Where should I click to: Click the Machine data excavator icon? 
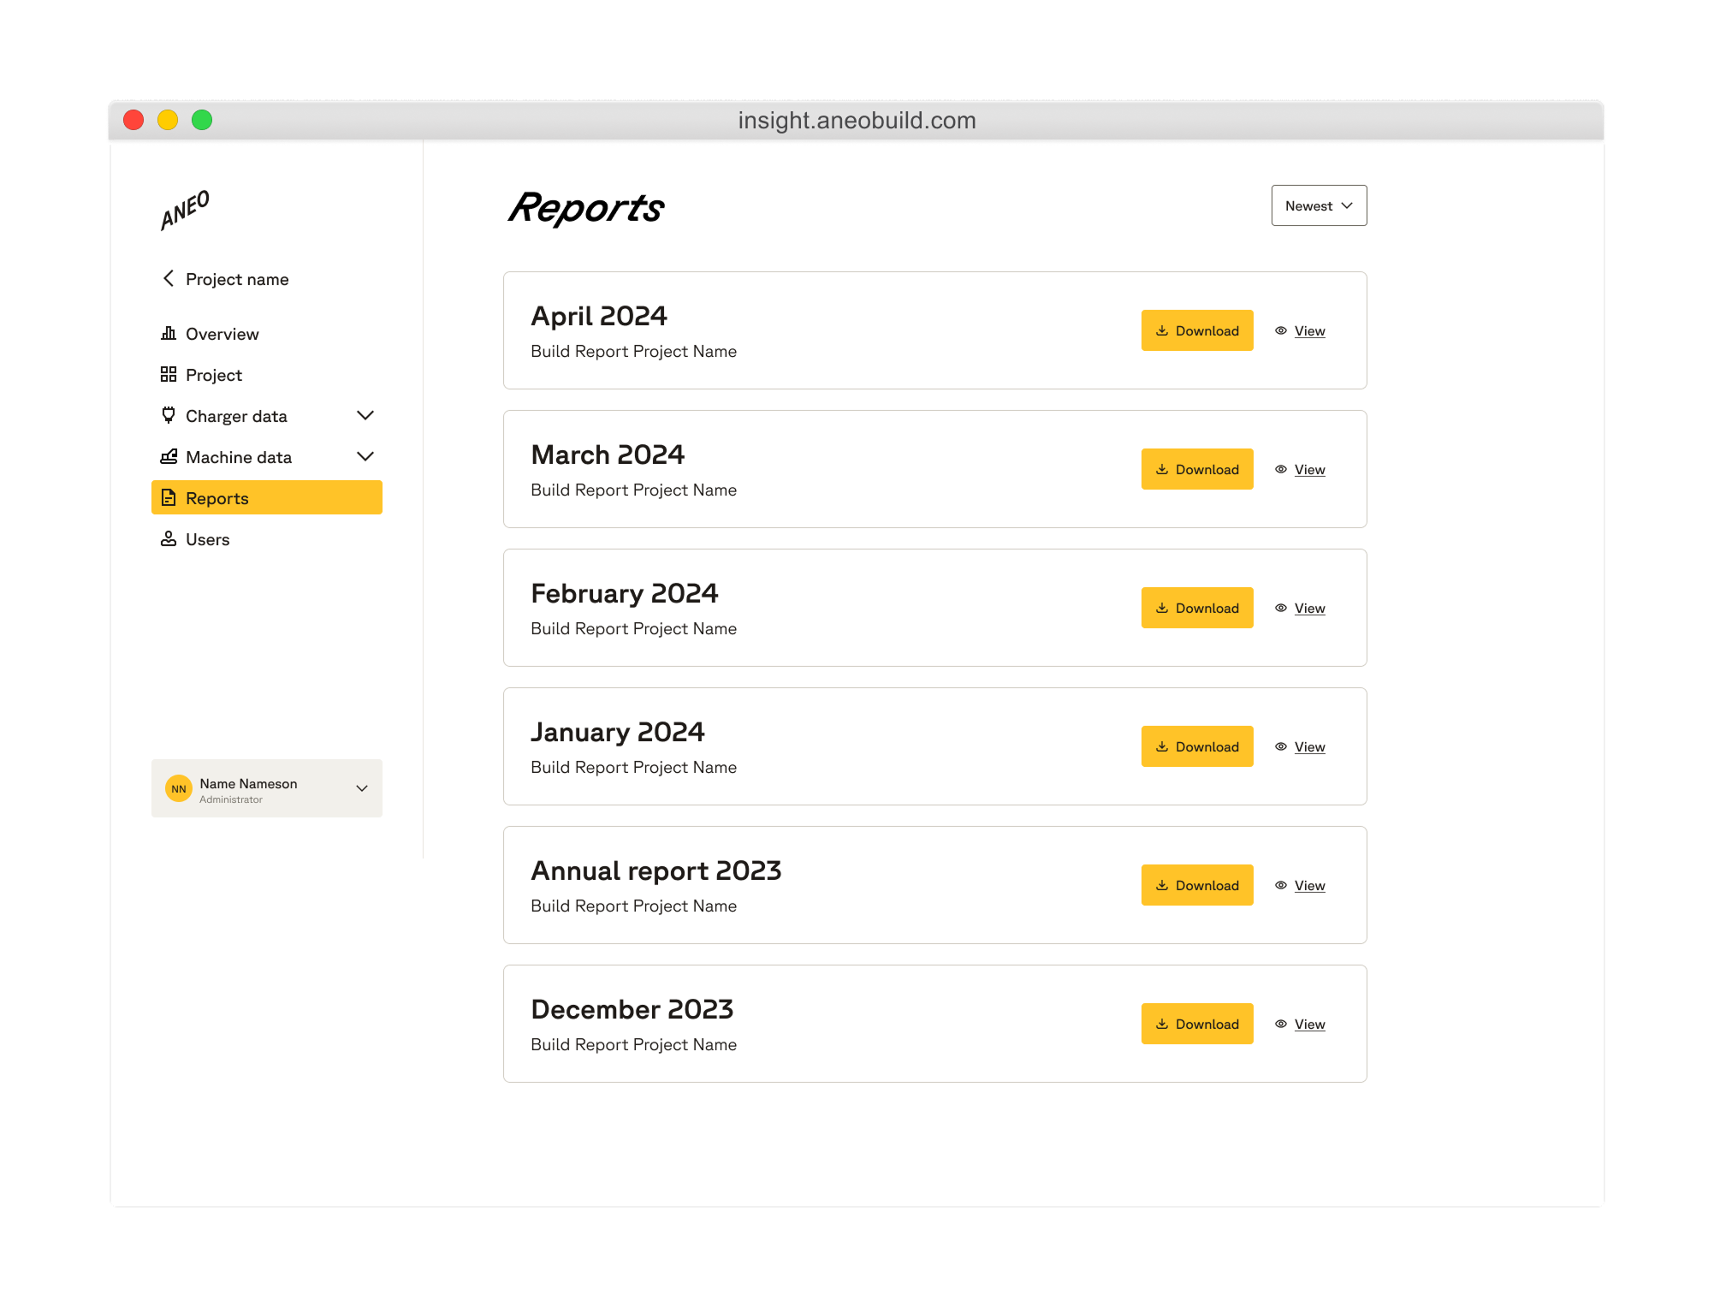pos(169,456)
